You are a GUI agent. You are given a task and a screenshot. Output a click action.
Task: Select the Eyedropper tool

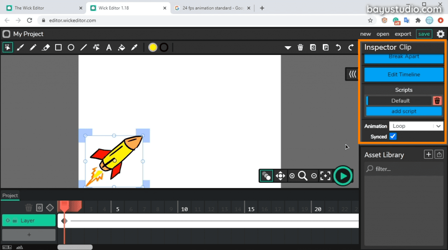134,47
